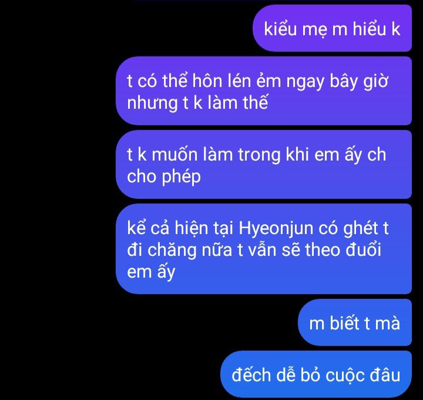Select the message starting "t có thể hôn lén"
423x400 pixels.
264,91
